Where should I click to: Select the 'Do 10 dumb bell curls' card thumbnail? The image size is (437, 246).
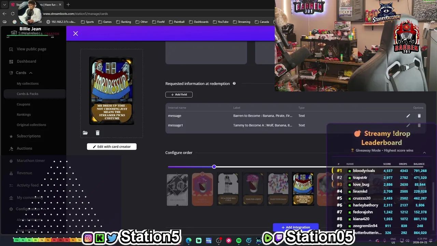coord(228,189)
